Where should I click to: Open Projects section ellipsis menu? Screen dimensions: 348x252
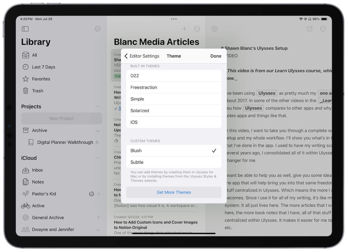99,107
